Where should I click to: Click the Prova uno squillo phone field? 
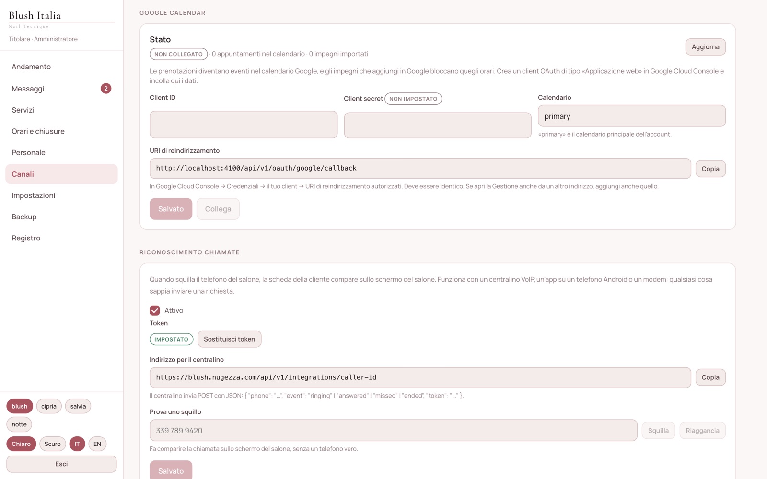(394, 431)
